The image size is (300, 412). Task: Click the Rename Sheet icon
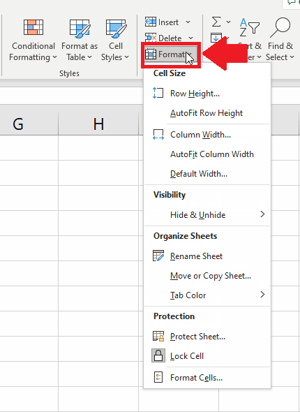tap(158, 256)
